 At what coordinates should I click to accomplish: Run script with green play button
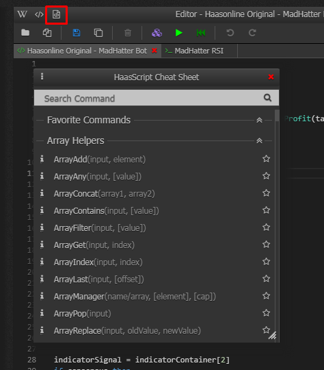(x=179, y=33)
